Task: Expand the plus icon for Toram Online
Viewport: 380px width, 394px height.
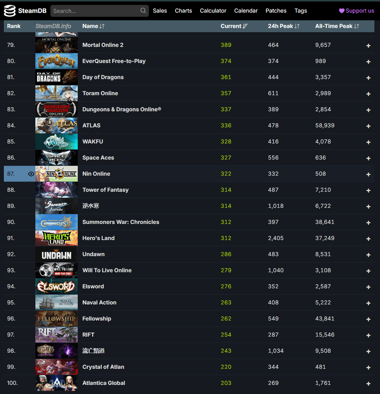Action: (368, 94)
